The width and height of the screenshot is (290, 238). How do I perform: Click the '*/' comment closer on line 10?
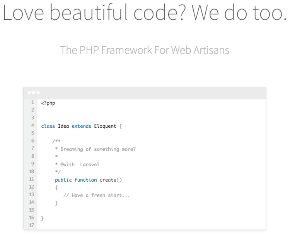pos(58,172)
